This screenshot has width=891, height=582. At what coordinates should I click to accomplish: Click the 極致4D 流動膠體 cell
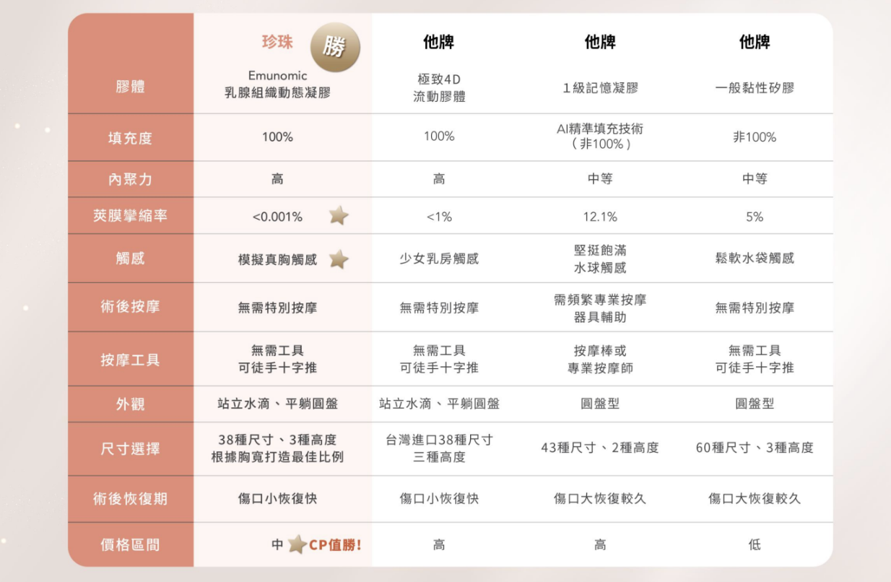pos(439,87)
